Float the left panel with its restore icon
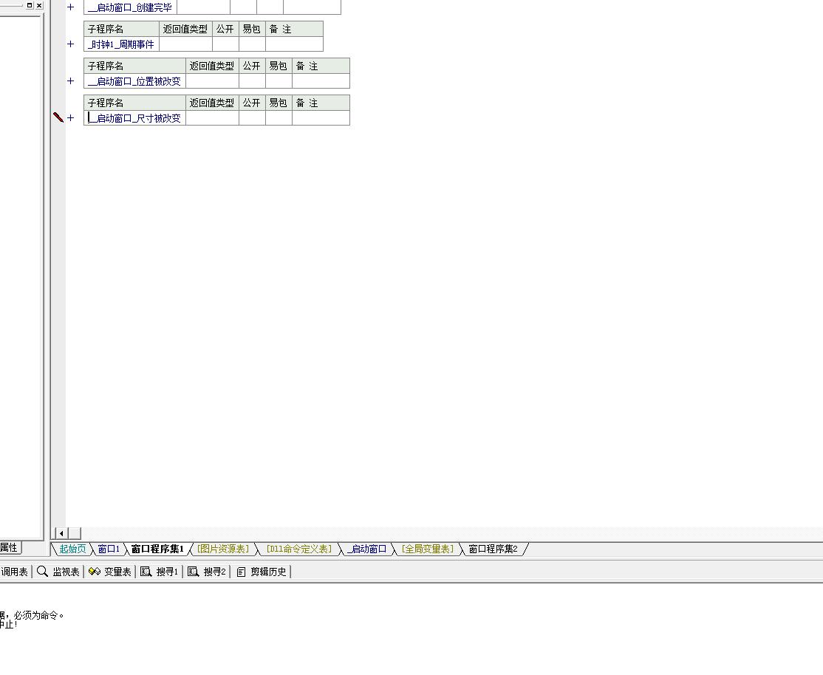823x675 pixels. coord(30,5)
